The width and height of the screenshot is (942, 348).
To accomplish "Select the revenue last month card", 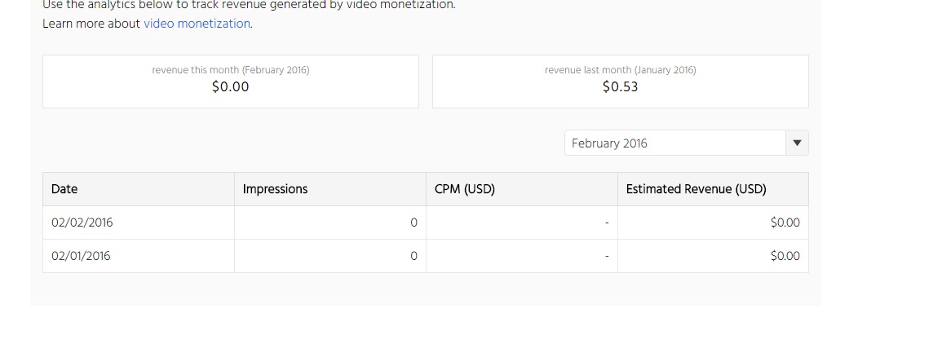I will tap(620, 81).
